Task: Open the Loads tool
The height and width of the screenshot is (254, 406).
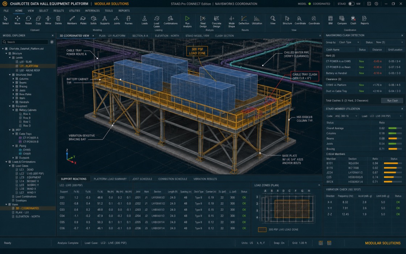Action: (145, 20)
